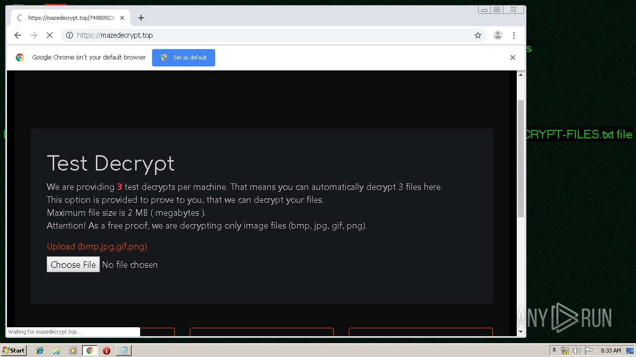Open the Opera taskbar icon
This screenshot has height=357, width=636.
pyautogui.click(x=106, y=351)
